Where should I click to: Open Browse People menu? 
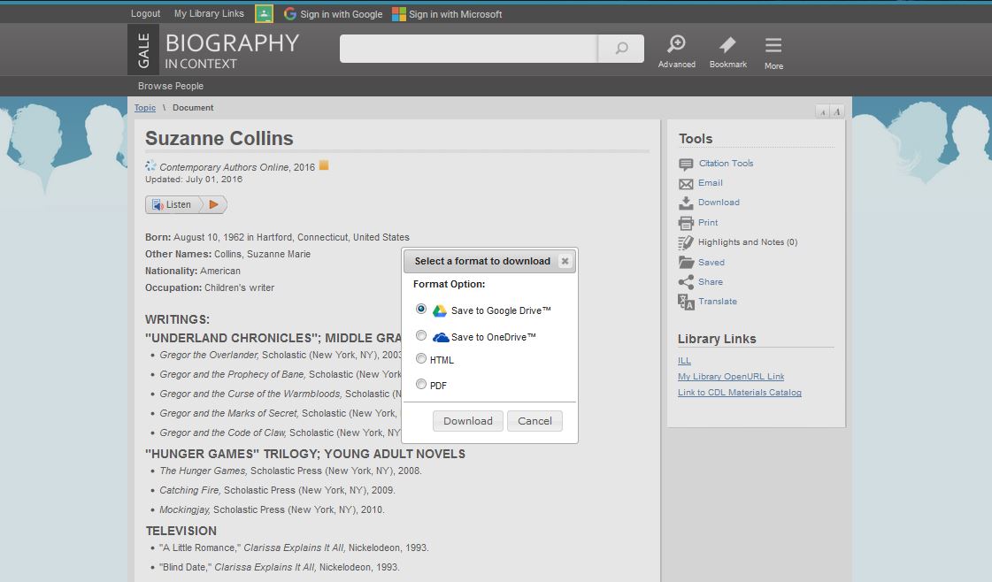(x=171, y=86)
